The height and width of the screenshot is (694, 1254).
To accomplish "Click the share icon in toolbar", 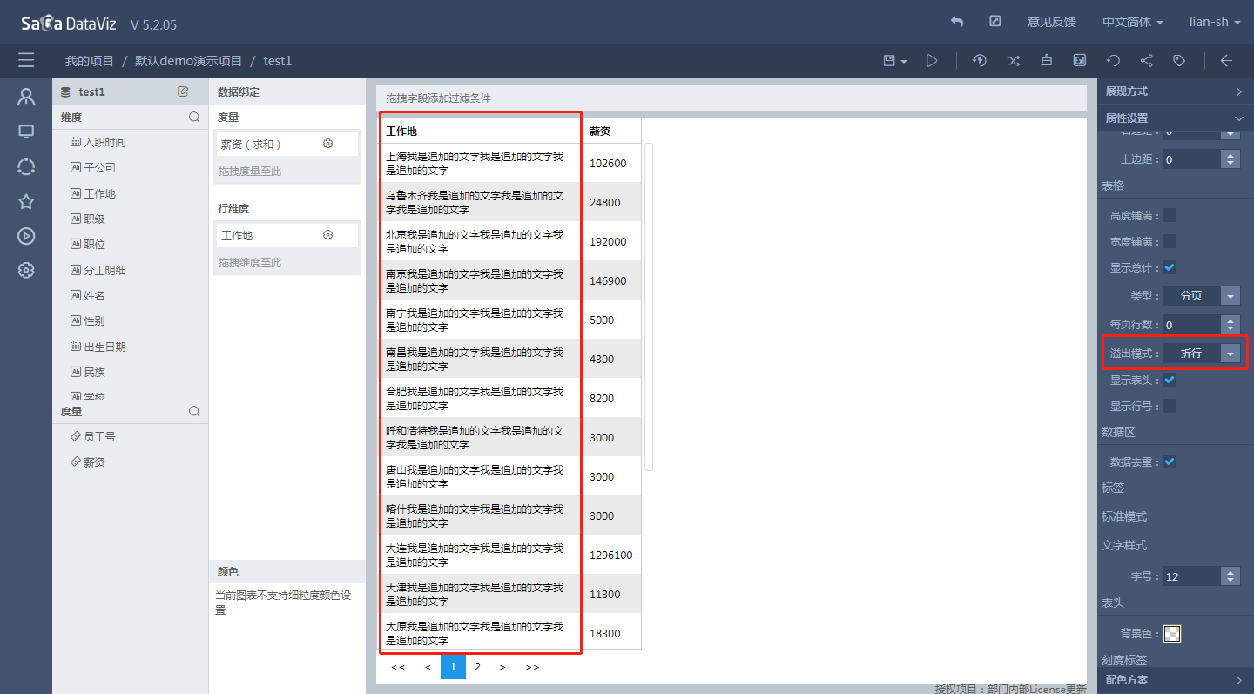I will click(x=1146, y=61).
